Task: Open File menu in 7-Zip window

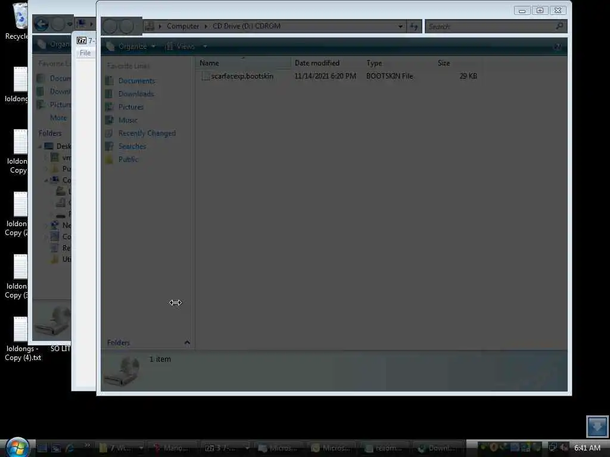Action: point(85,53)
